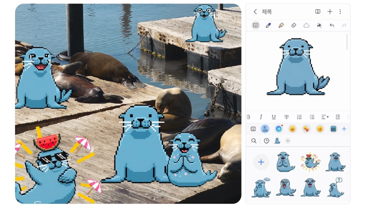Toggle italic text formatting
This screenshot has width=366, height=206.
(261, 117)
